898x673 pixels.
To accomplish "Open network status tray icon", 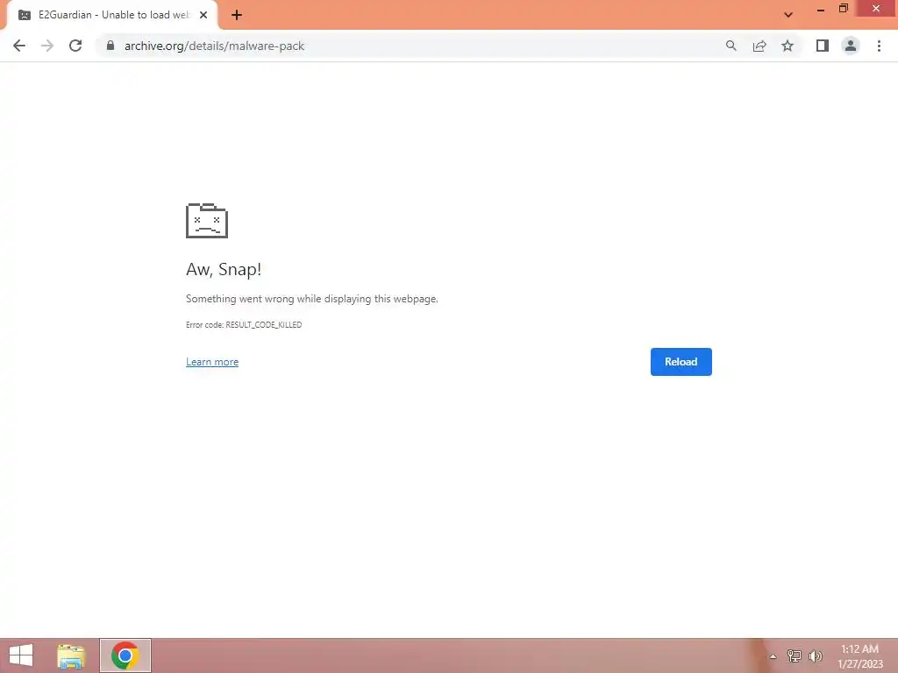I will point(794,655).
